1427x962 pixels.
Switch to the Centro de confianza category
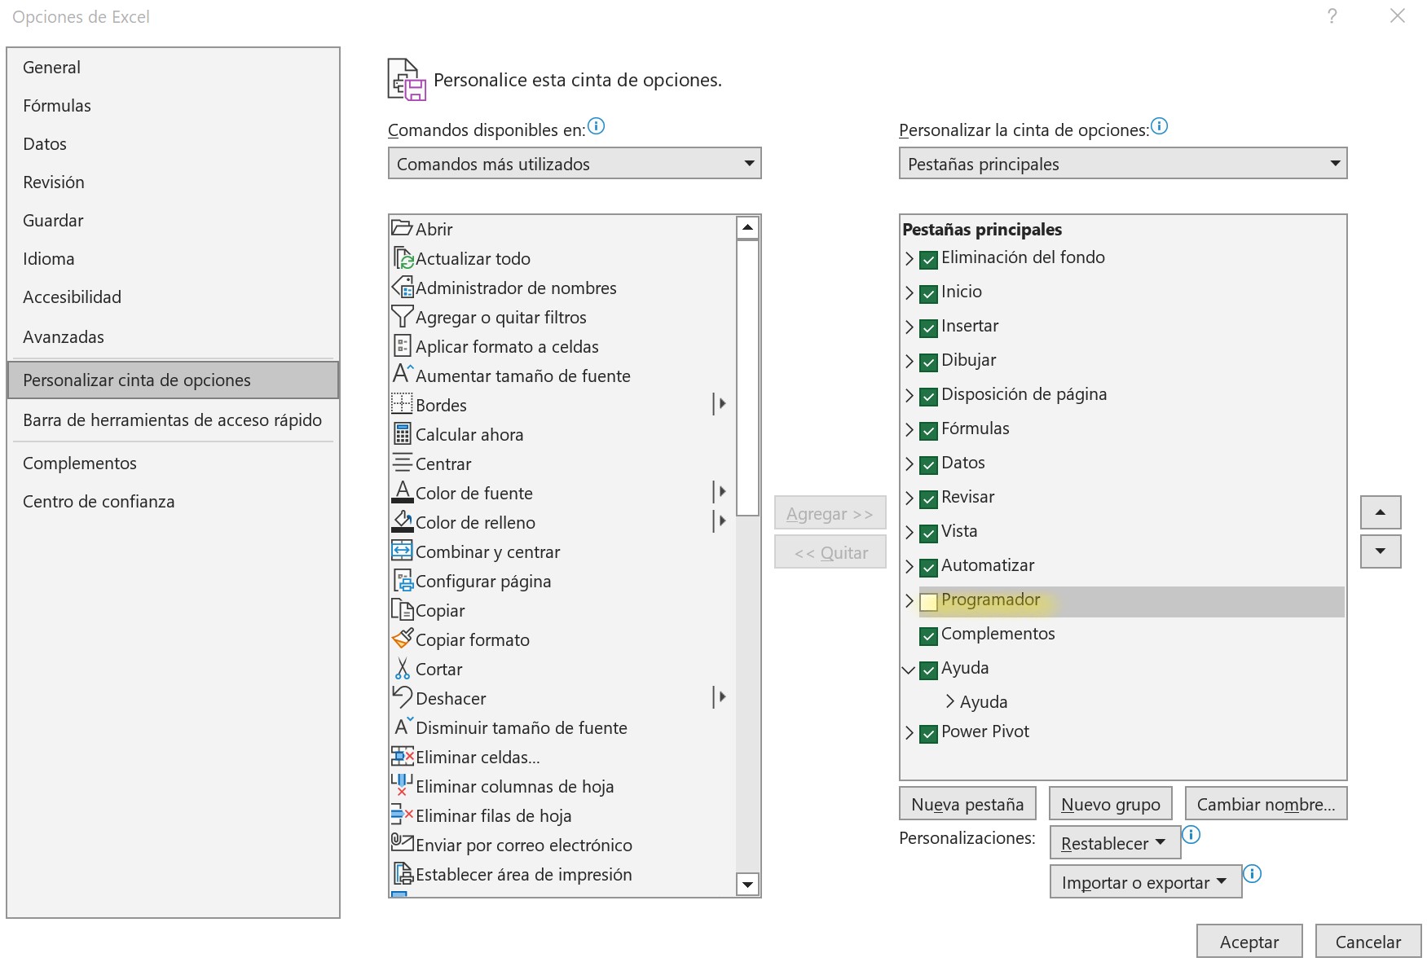point(98,501)
